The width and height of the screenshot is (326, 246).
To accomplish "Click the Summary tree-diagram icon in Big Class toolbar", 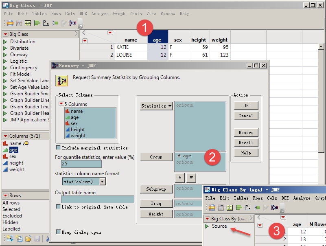I will (x=72, y=23).
